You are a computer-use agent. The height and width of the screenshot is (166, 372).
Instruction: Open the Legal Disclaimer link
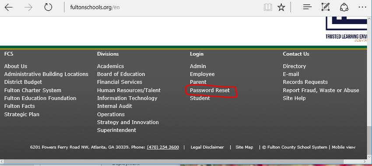207,147
